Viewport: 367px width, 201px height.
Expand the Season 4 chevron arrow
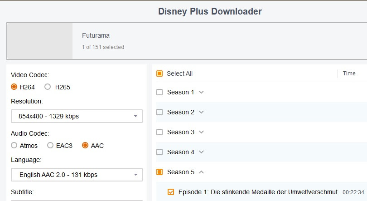[201, 152]
